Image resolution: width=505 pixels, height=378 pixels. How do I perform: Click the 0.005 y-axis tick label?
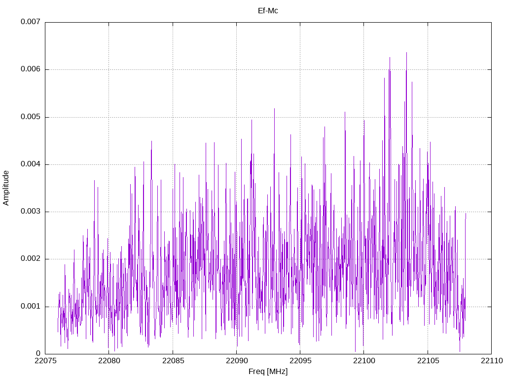tap(31, 117)
